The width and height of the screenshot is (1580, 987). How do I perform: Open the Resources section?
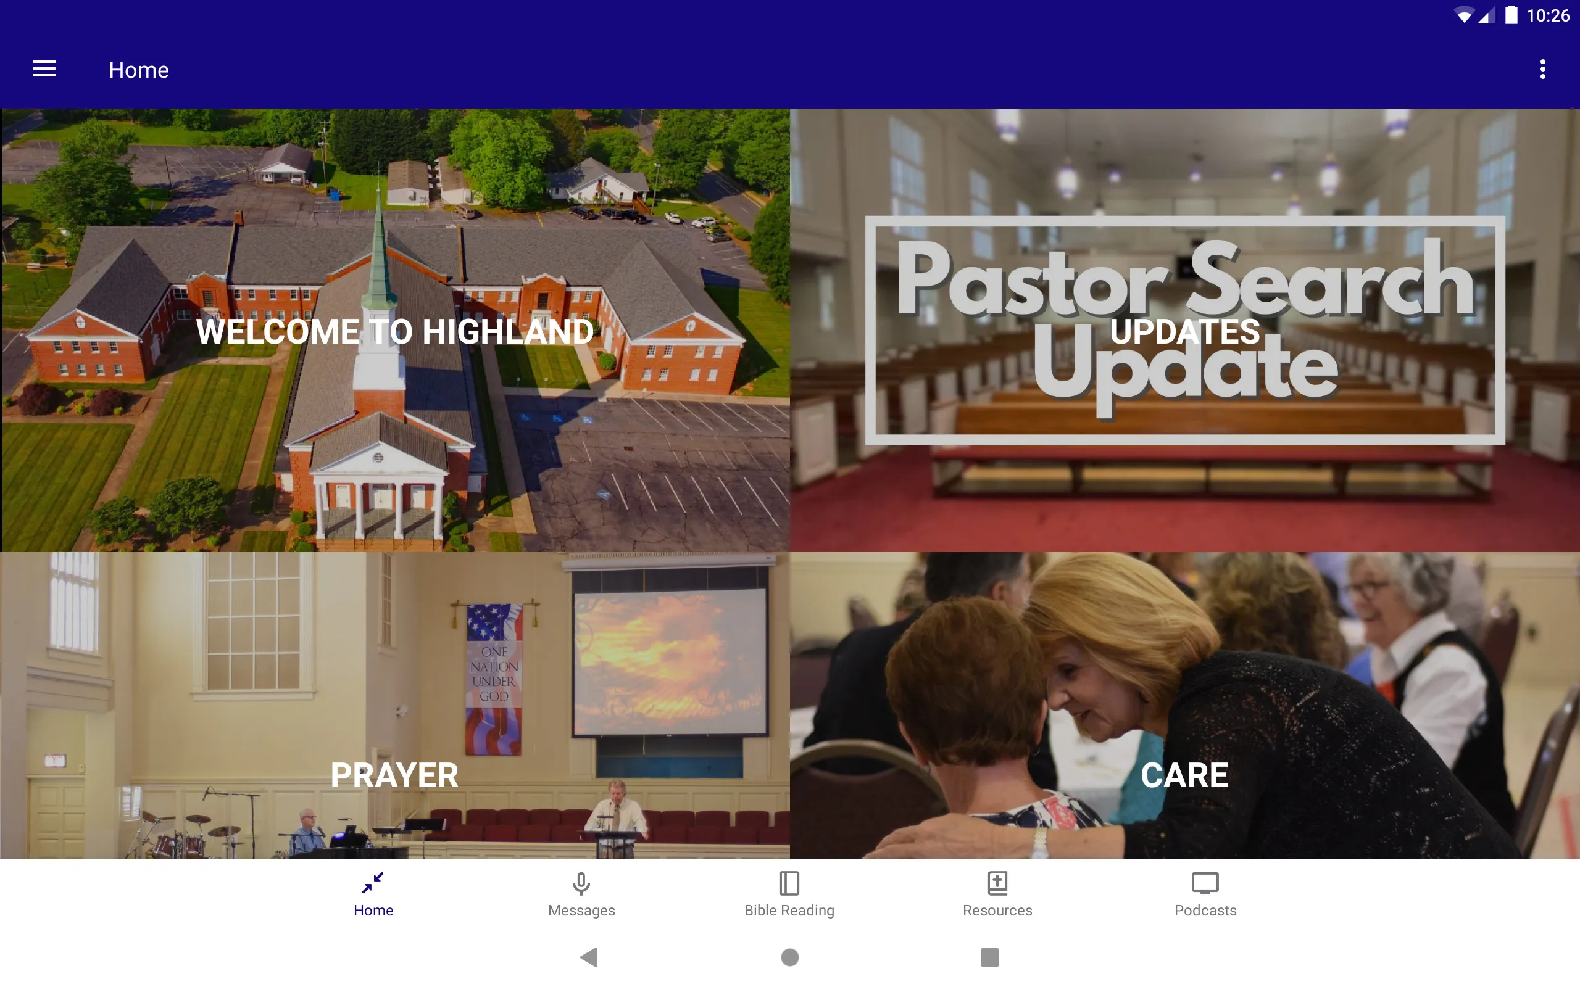coord(997,894)
